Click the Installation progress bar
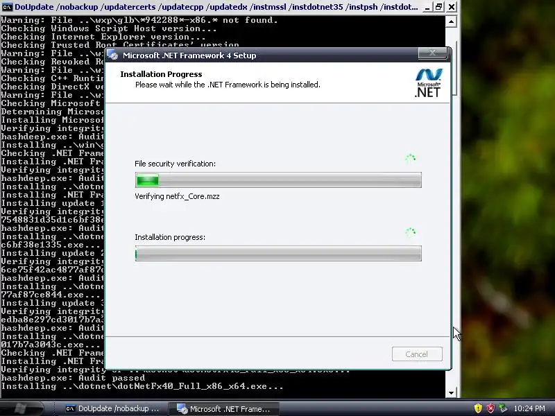The height and width of the screenshot is (416, 555). [278, 254]
